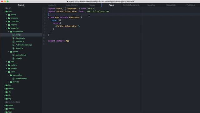The image size is (200, 113).
Task: Click the Search.js file icon in tree
Action: pyautogui.click(x=13, y=48)
